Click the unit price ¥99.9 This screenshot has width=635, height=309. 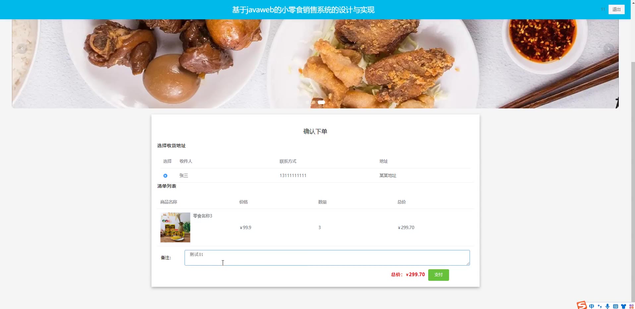[x=246, y=227]
